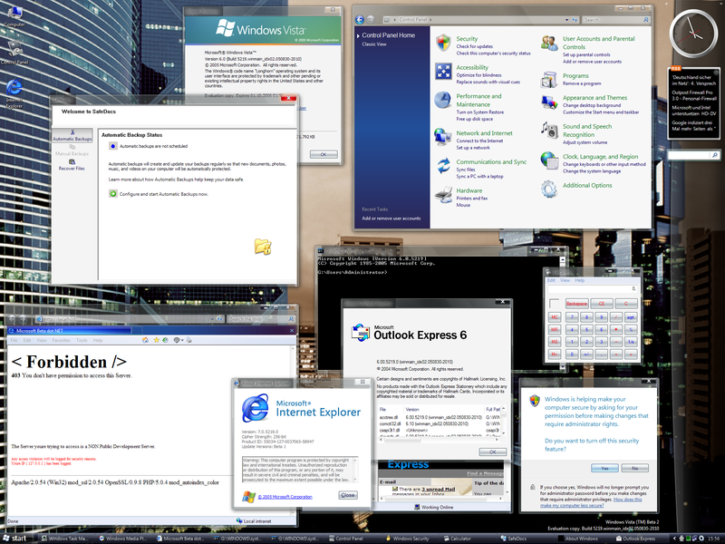Open the Hardware printer icon
Image resolution: width=725 pixels, height=544 pixels.
pos(443,196)
